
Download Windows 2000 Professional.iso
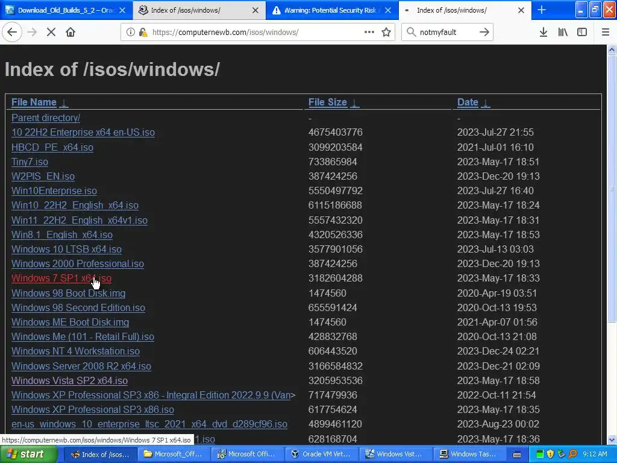point(78,264)
